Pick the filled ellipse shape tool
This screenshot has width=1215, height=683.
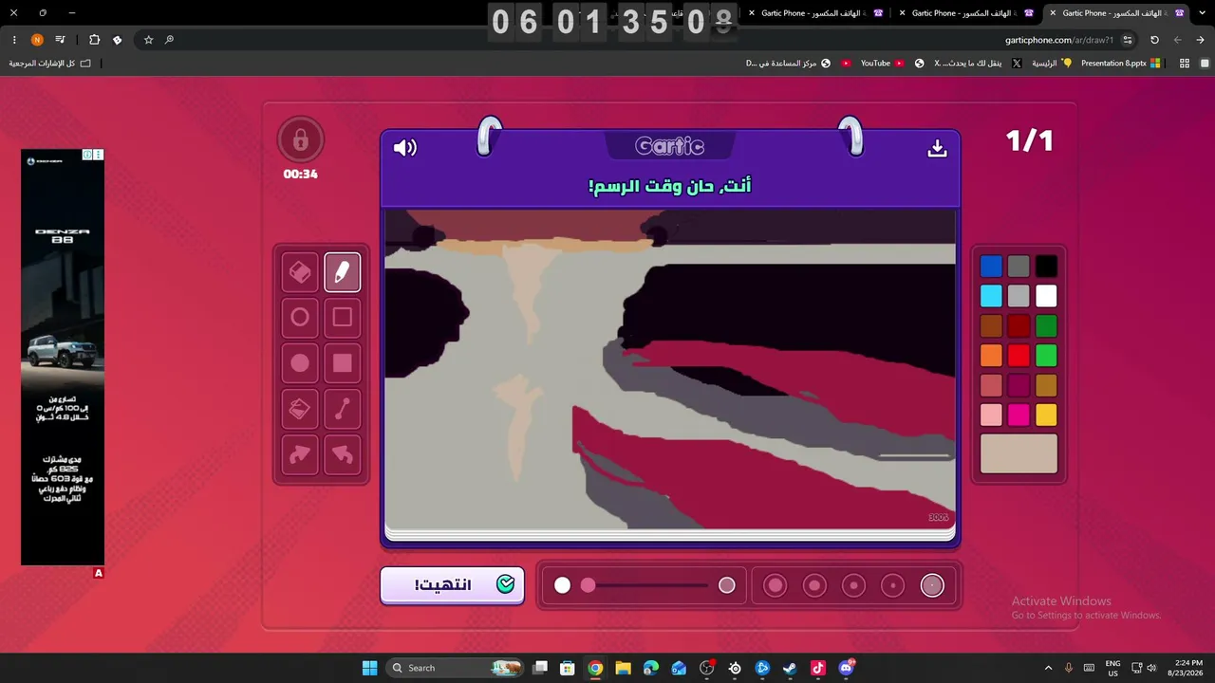(x=300, y=363)
